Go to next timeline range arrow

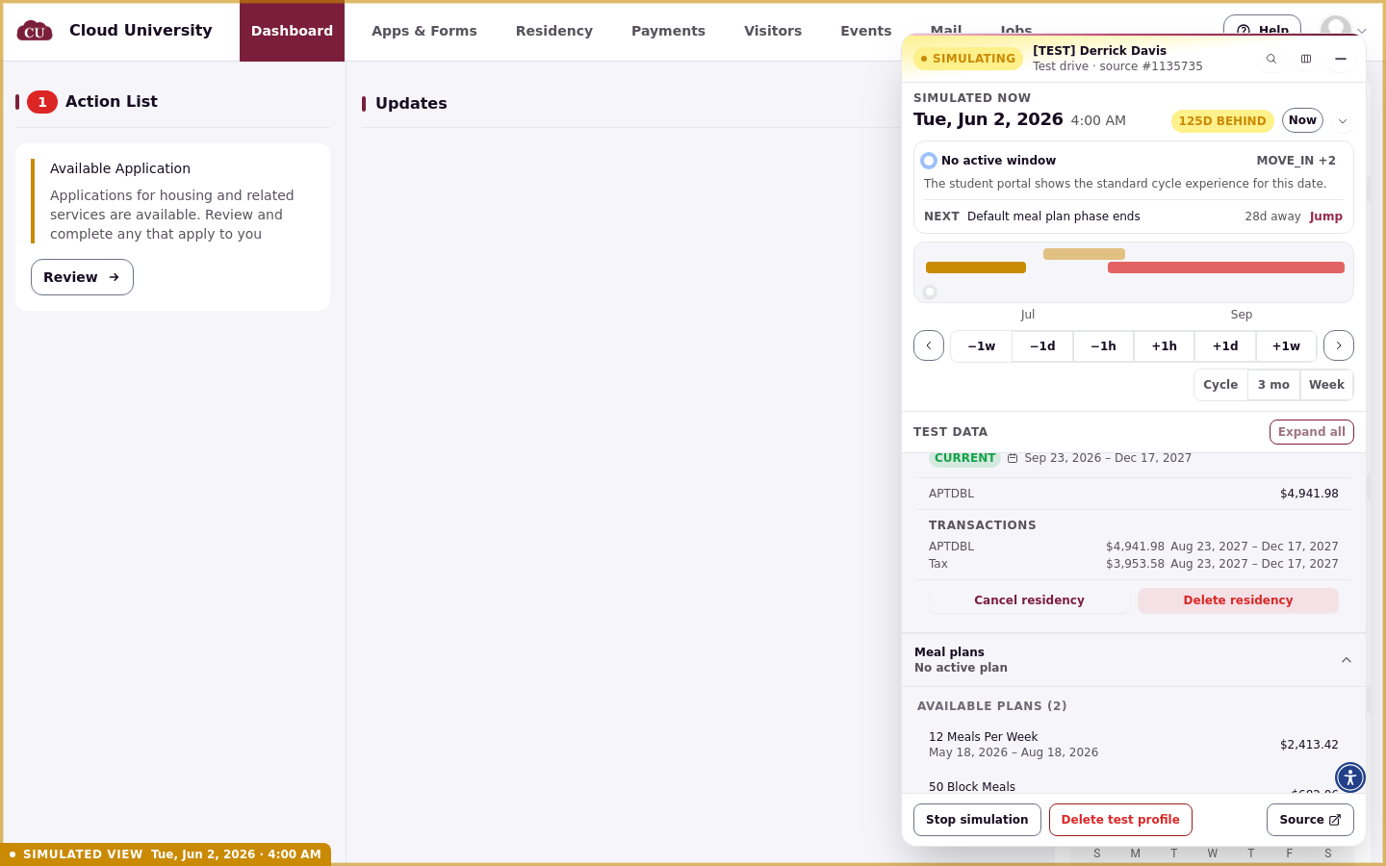click(1339, 345)
